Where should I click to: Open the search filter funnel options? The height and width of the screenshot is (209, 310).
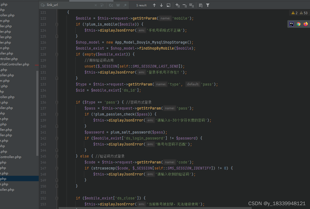(x=208, y=5)
